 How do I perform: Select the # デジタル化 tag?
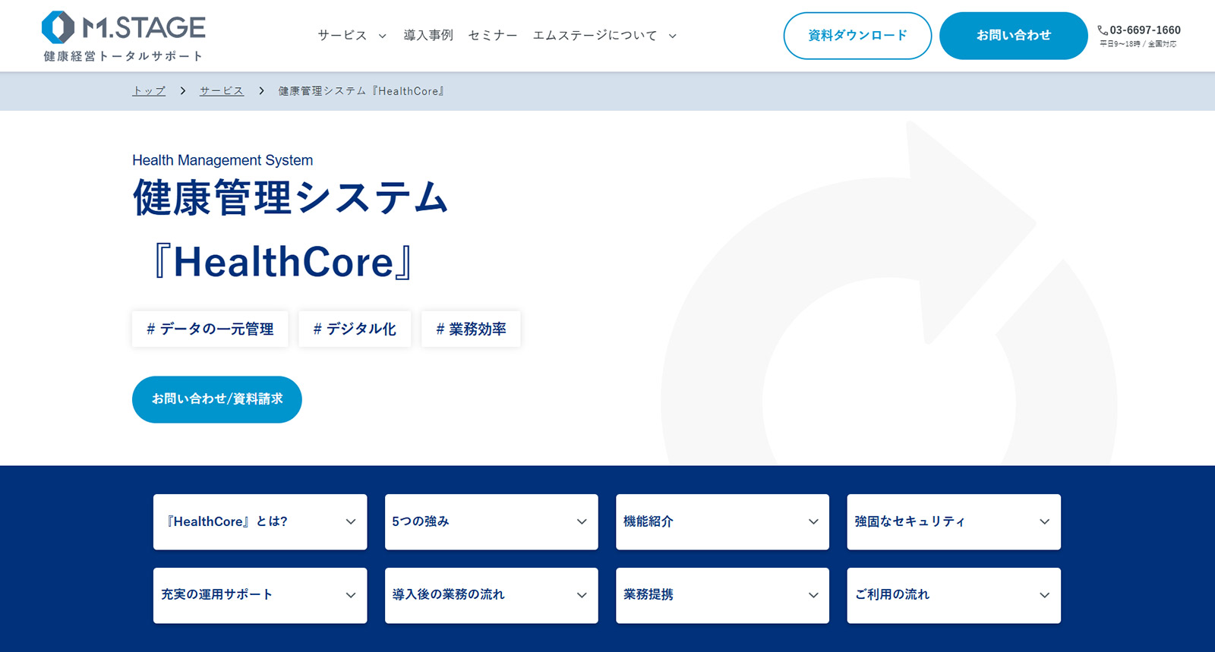coord(355,329)
